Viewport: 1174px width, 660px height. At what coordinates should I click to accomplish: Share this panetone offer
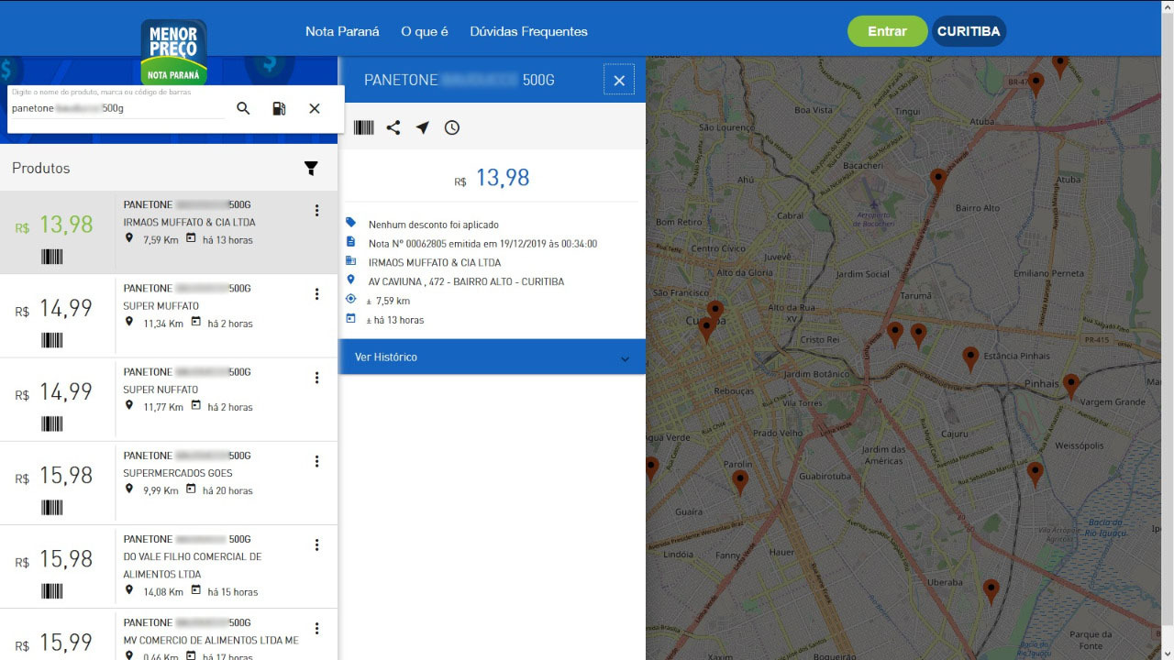(x=393, y=127)
